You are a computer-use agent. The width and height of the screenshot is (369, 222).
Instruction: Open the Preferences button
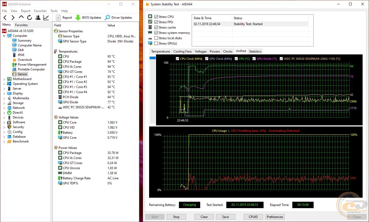click(x=275, y=217)
